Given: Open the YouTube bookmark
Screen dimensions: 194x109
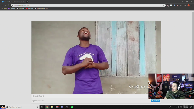Looking at the screenshot, I should click(x=29, y=8).
